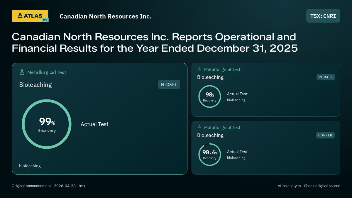Image resolution: width=352 pixels, height=198 pixels.
Task: Click the flask icon in the Nickel card
Action: tap(22, 72)
